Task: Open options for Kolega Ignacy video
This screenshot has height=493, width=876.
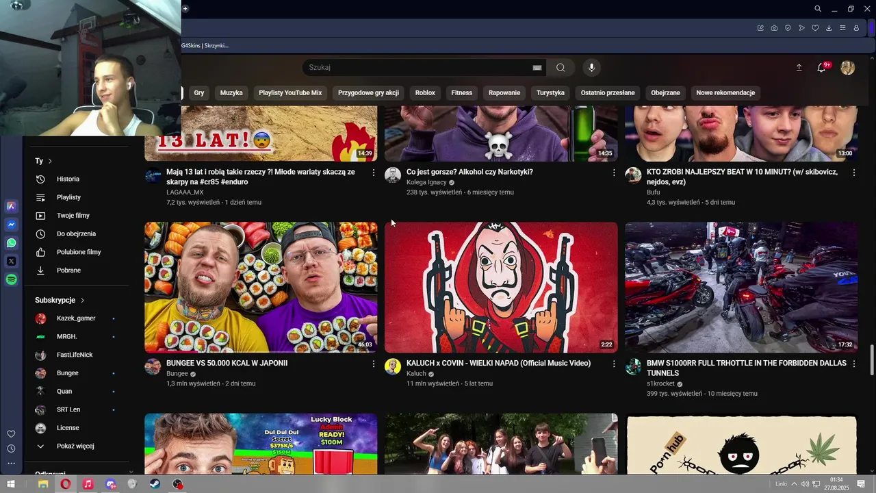Action: pos(613,173)
